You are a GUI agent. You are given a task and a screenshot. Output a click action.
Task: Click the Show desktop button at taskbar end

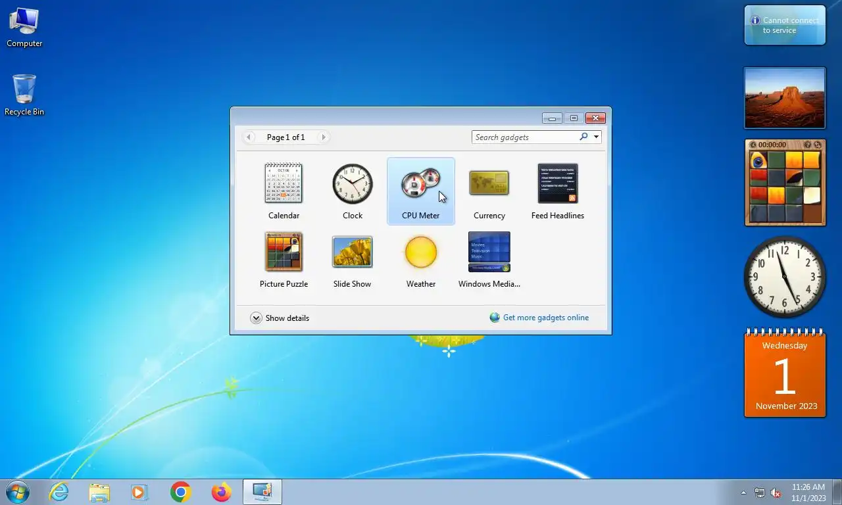click(x=837, y=492)
